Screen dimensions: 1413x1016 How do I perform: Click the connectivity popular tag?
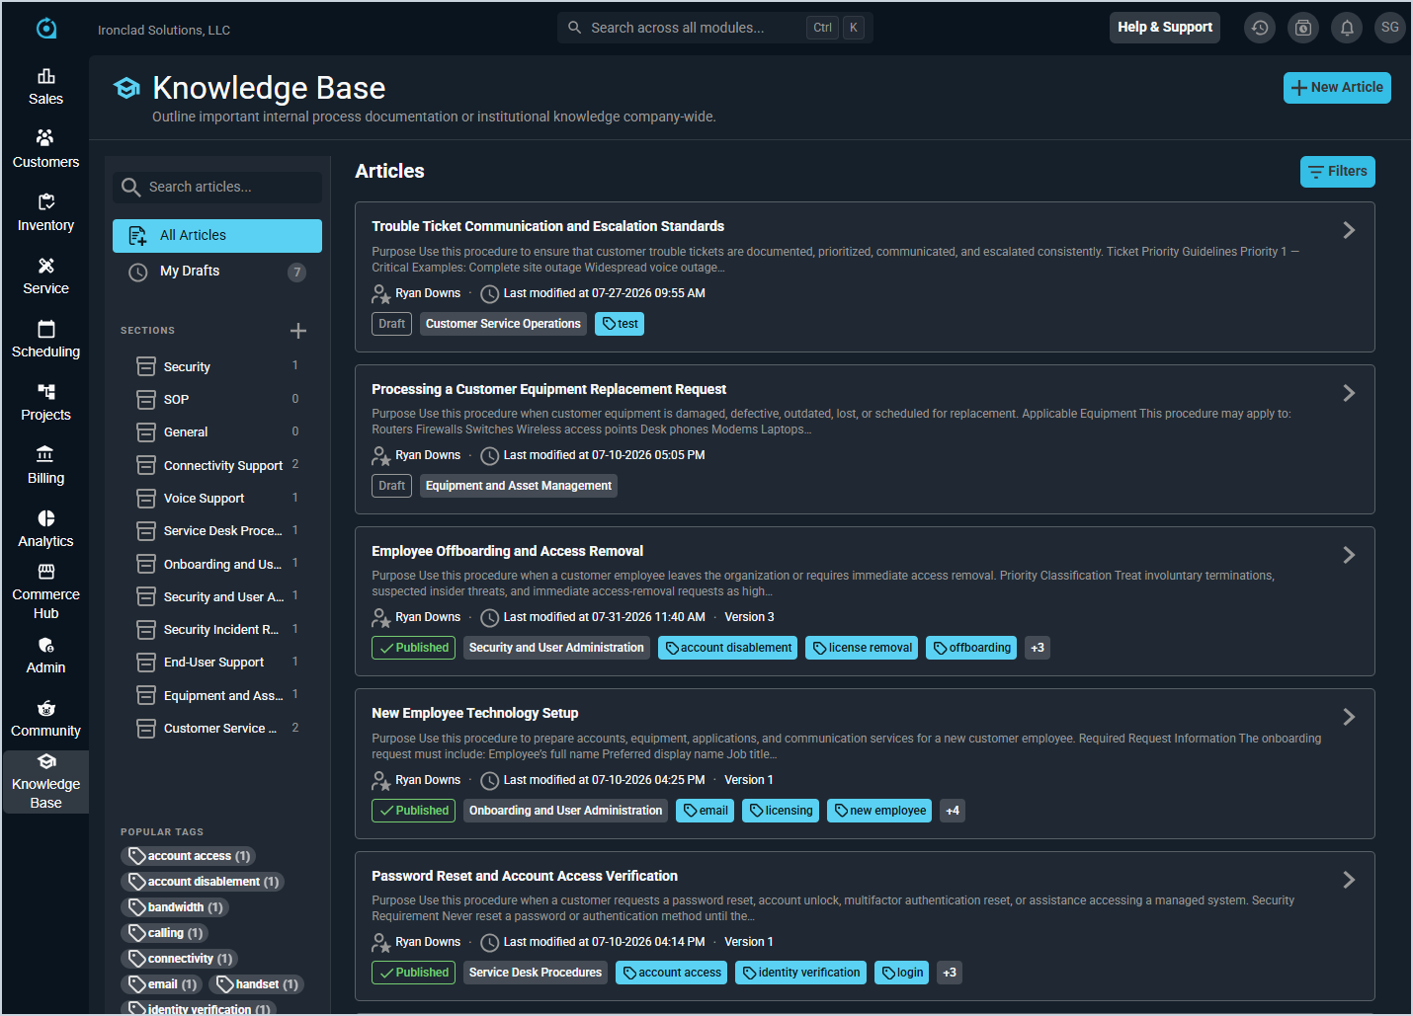180,959
